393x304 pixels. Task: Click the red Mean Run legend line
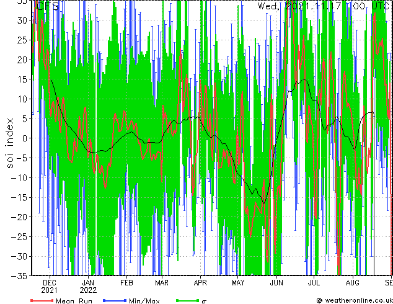click(x=42, y=300)
